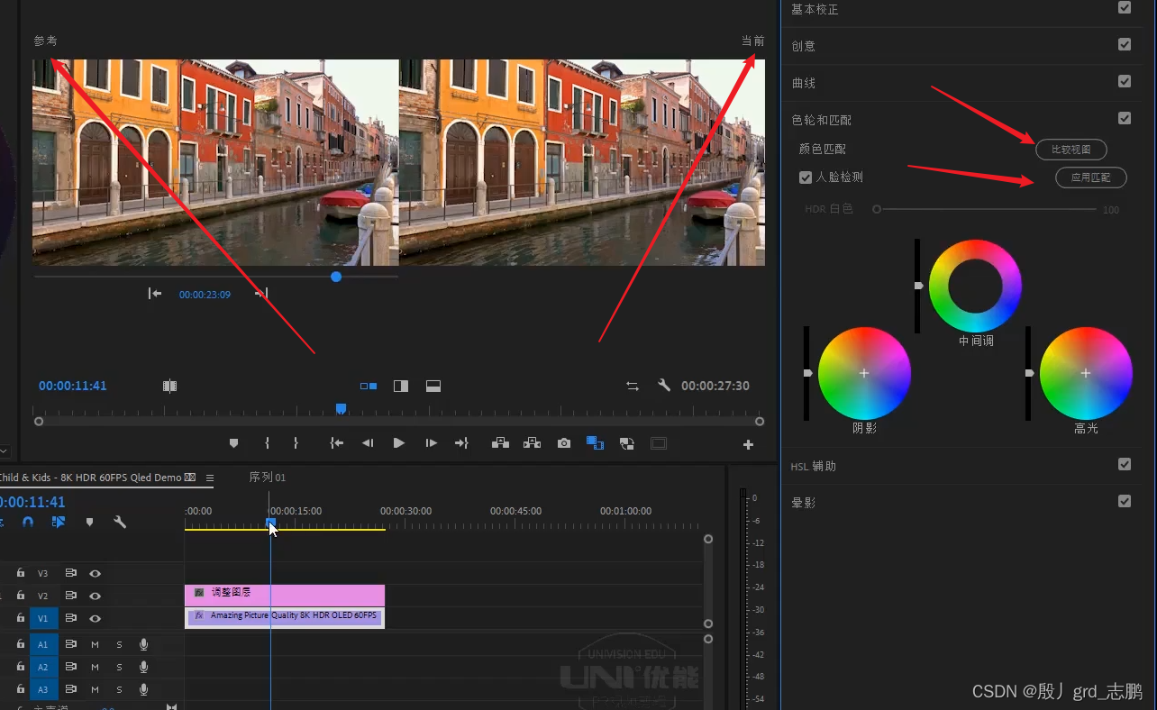The image size is (1157, 710).
Task: Expand 创意 section
Action: tap(804, 46)
